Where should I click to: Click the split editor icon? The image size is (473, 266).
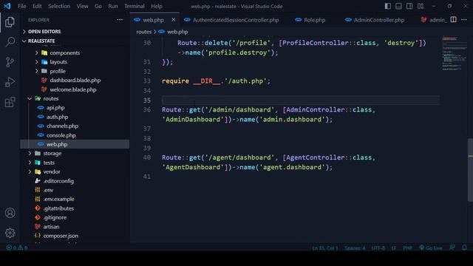pos(453,20)
